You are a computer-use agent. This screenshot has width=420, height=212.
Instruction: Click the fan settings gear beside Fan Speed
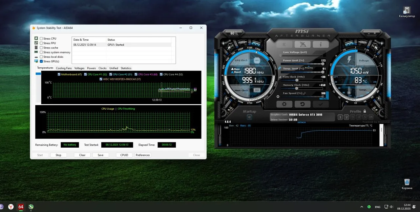278,96
